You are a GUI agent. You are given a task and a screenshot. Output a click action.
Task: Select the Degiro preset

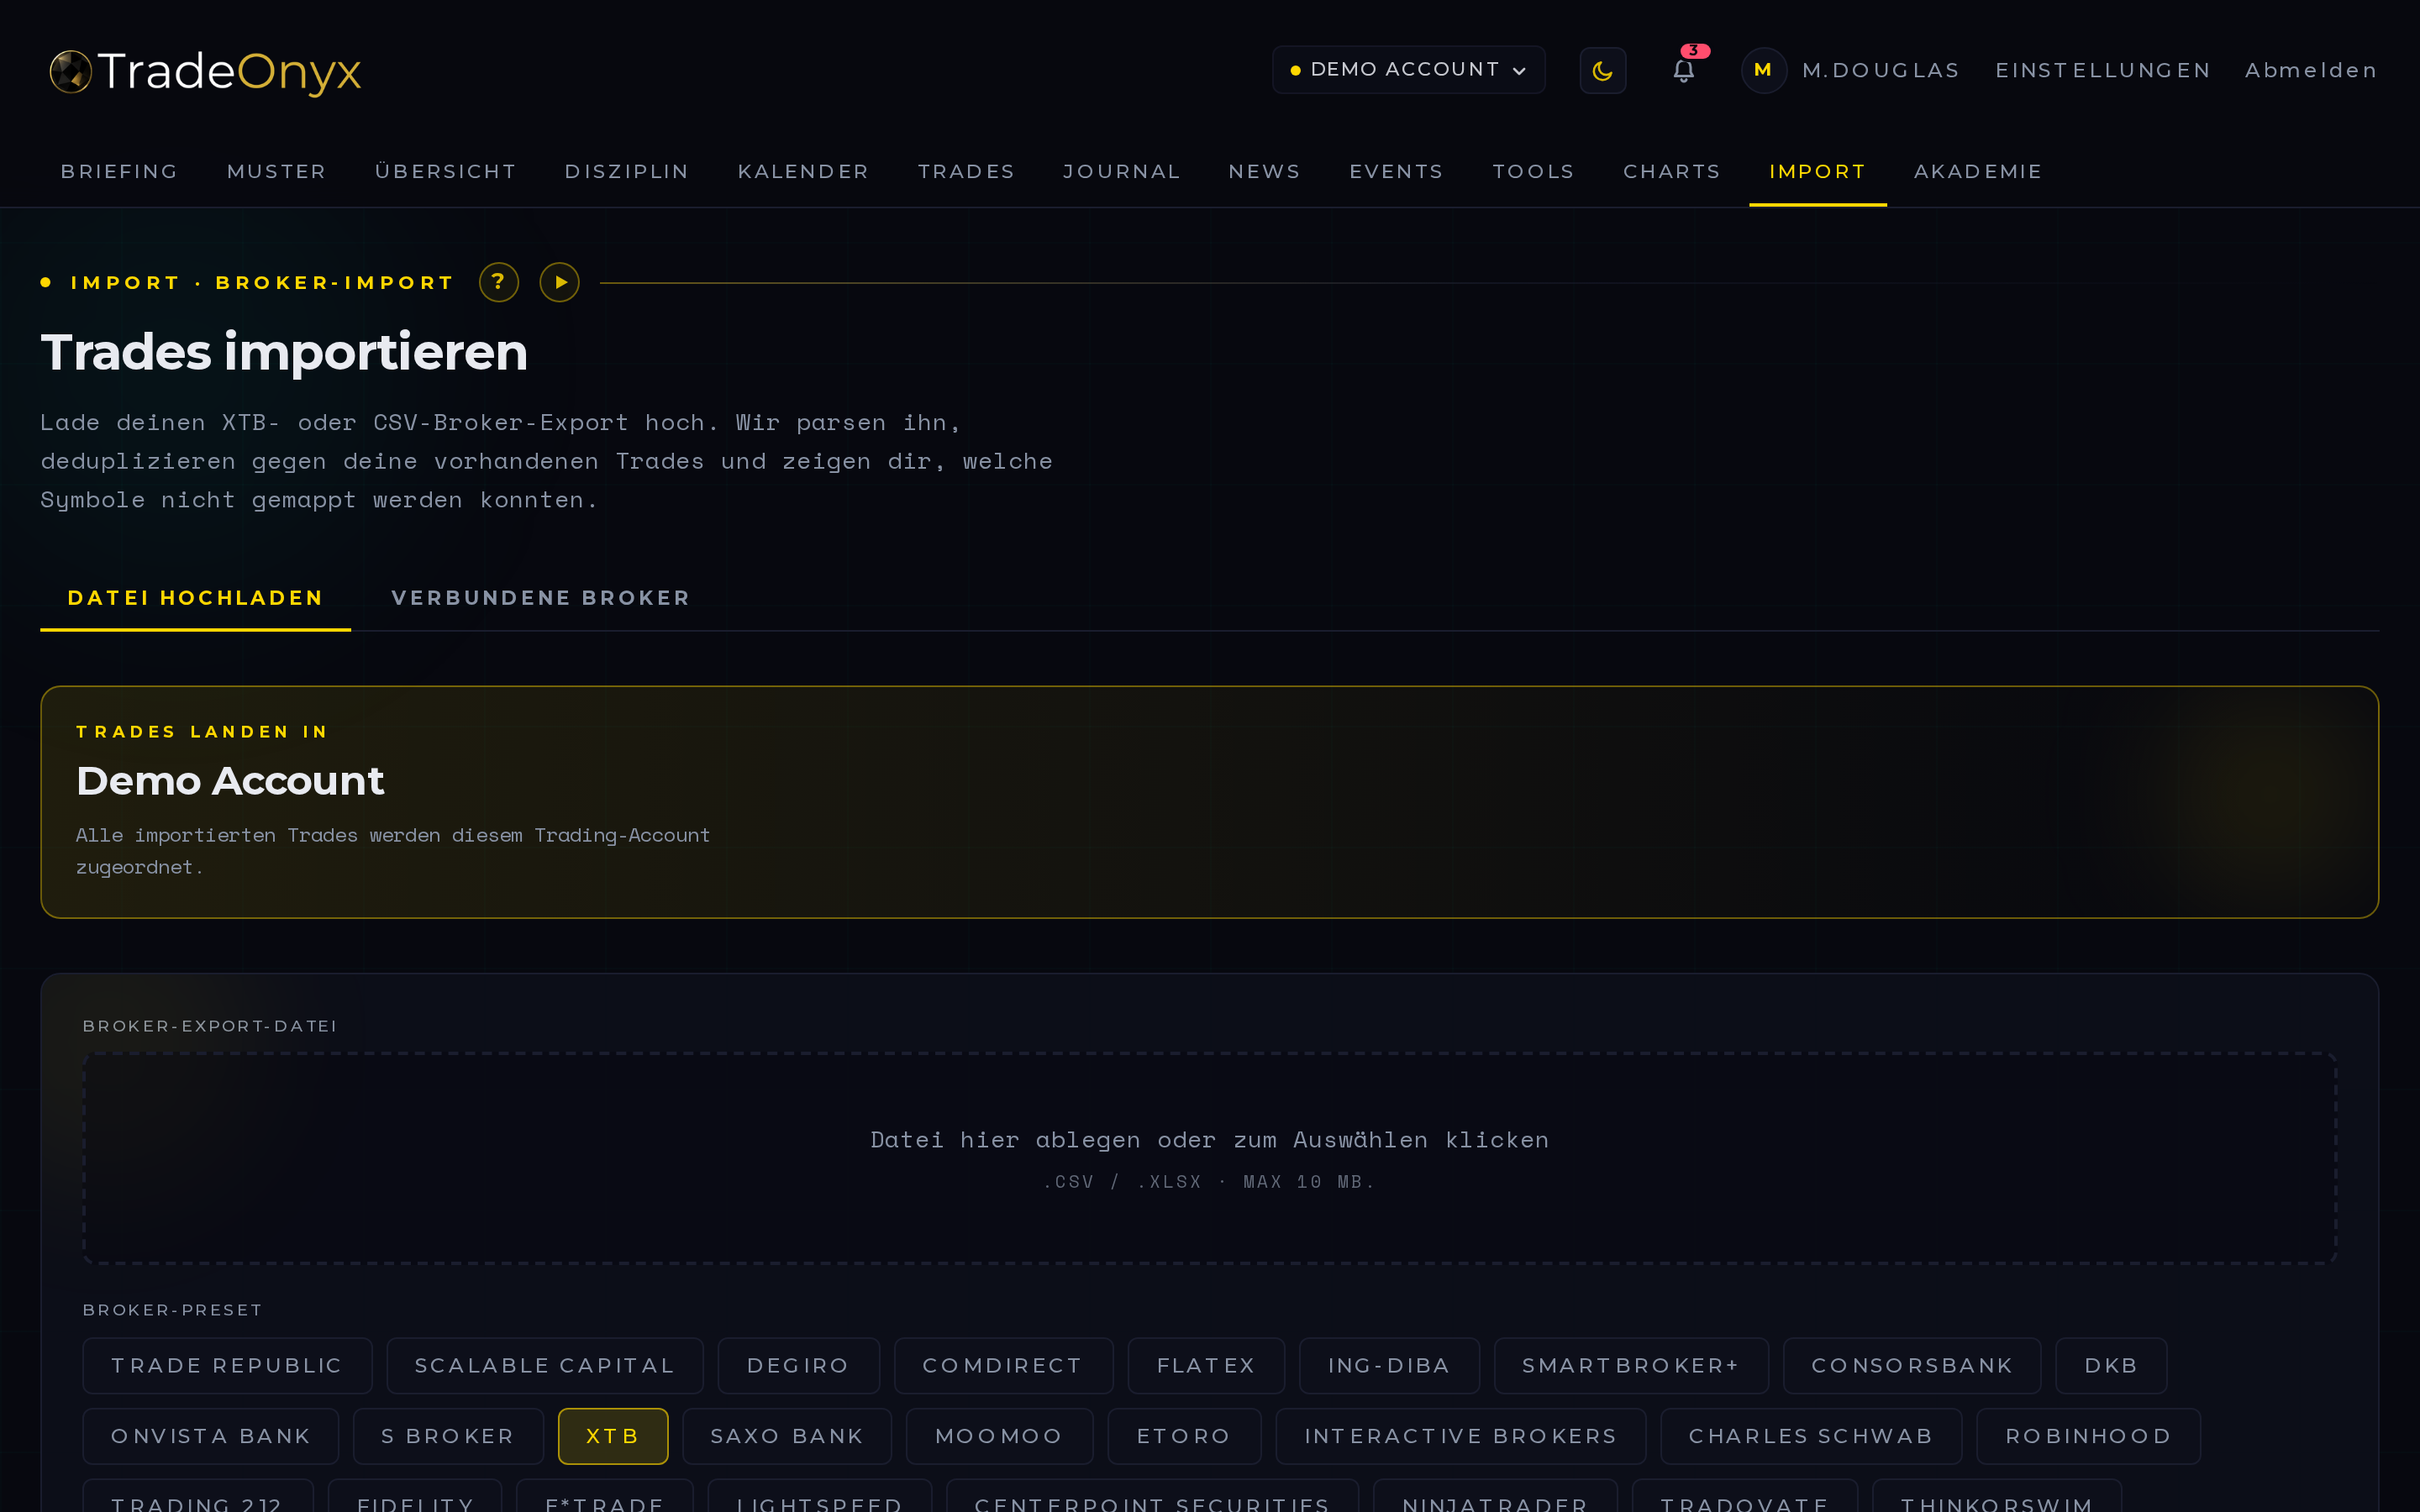coord(798,1366)
